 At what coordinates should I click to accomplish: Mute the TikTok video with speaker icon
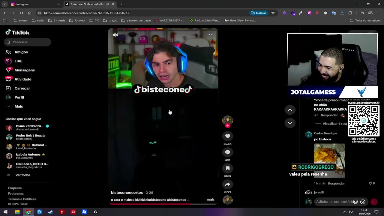(x=115, y=35)
